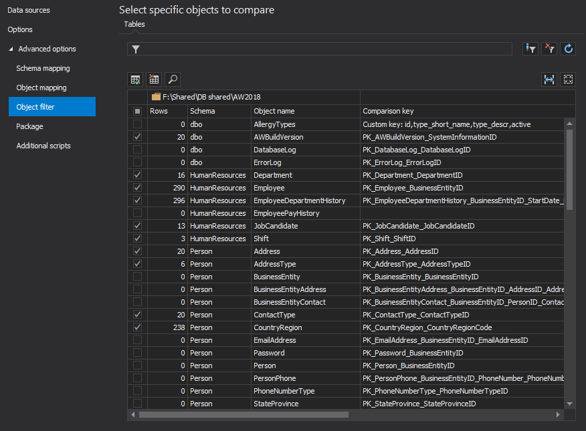Refresh the table list with the circular arrow icon
The image size is (586, 431).
568,48
